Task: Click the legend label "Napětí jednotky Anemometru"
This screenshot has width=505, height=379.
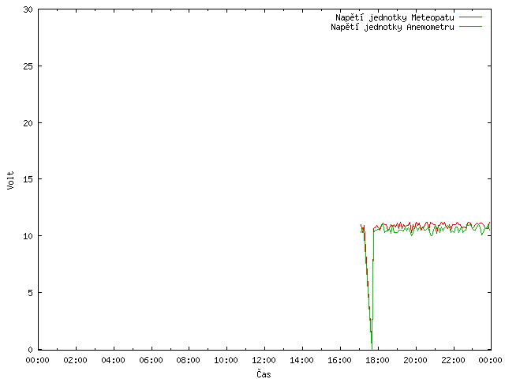Action: tap(392, 27)
